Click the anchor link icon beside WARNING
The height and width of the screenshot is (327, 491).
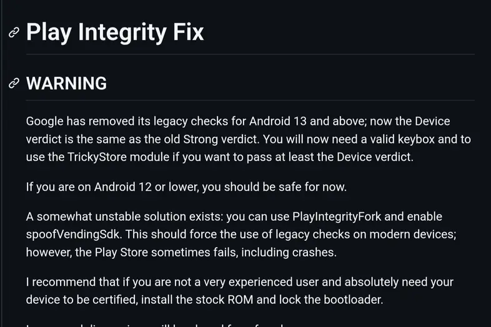pyautogui.click(x=14, y=83)
